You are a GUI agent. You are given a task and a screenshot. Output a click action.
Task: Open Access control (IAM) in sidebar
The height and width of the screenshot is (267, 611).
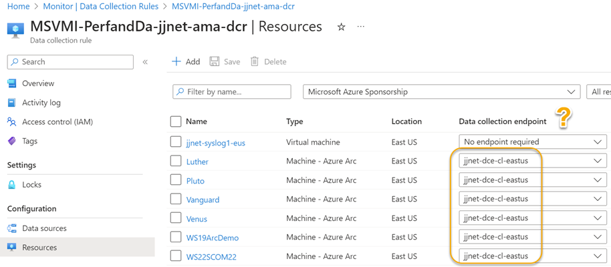pyautogui.click(x=57, y=122)
